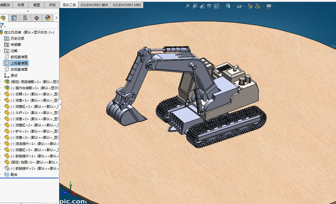
Task: Open the DimXpertManager crosshair tab
Action: point(37,18)
